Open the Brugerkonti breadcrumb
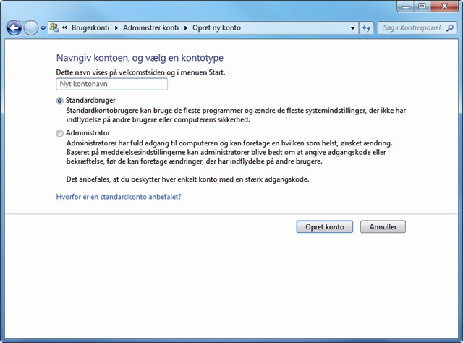Viewport: 463px width, 343px height. click(90, 27)
